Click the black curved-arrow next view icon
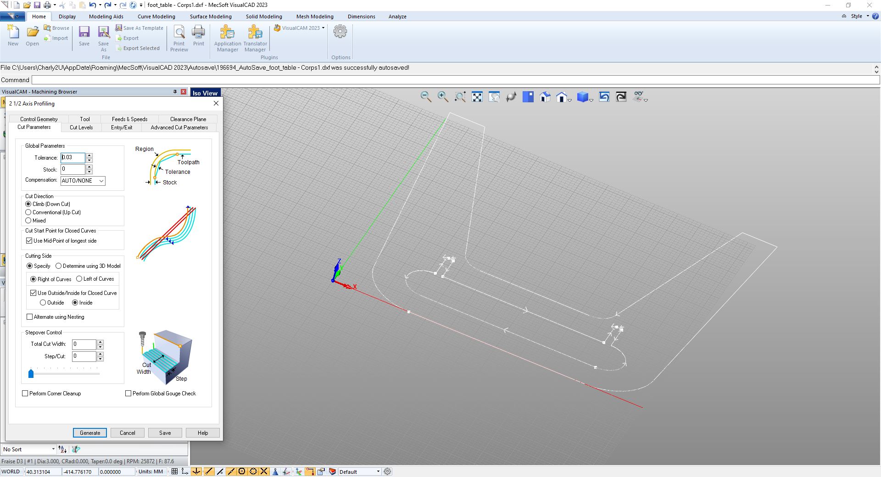The width and height of the screenshot is (881, 477). 621,97
